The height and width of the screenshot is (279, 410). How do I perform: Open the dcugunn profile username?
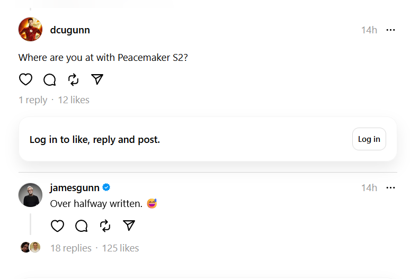[x=70, y=30]
